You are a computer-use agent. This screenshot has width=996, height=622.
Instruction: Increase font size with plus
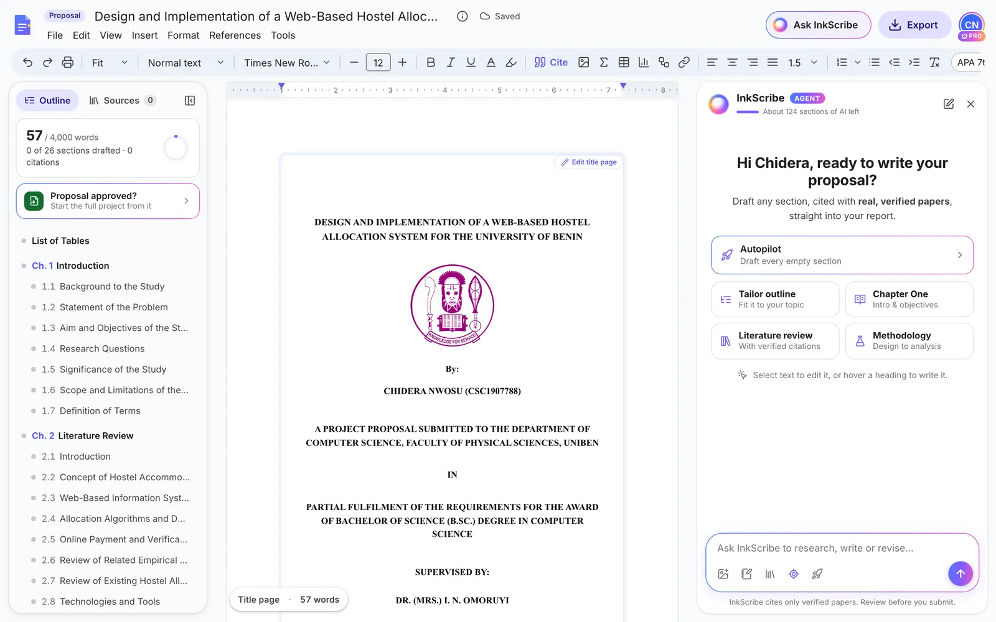pyautogui.click(x=402, y=62)
